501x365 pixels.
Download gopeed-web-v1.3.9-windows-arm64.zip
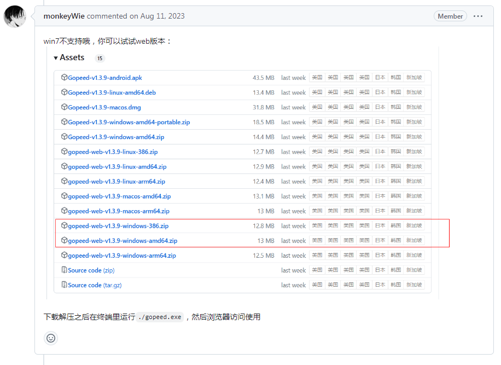122,256
